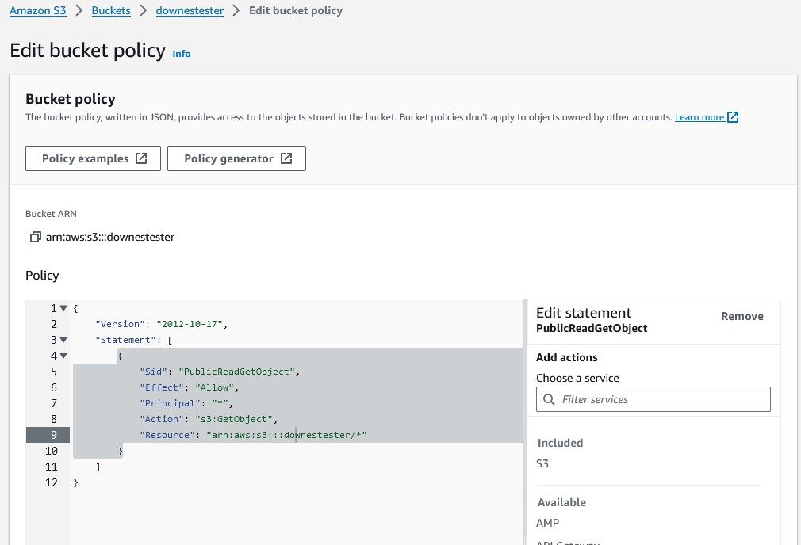Image resolution: width=801 pixels, height=545 pixels.
Task: Click line number 9 in the gutter
Action: click(54, 435)
